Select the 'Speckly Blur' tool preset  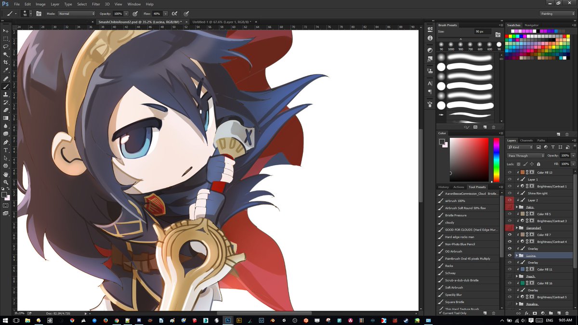[x=453, y=295]
